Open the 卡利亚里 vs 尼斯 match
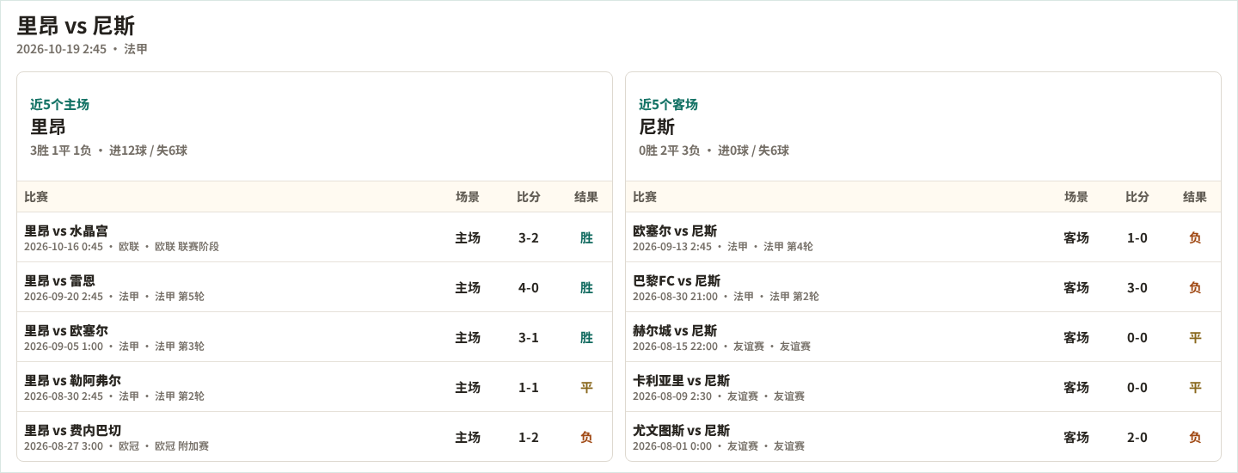 [x=923, y=387]
